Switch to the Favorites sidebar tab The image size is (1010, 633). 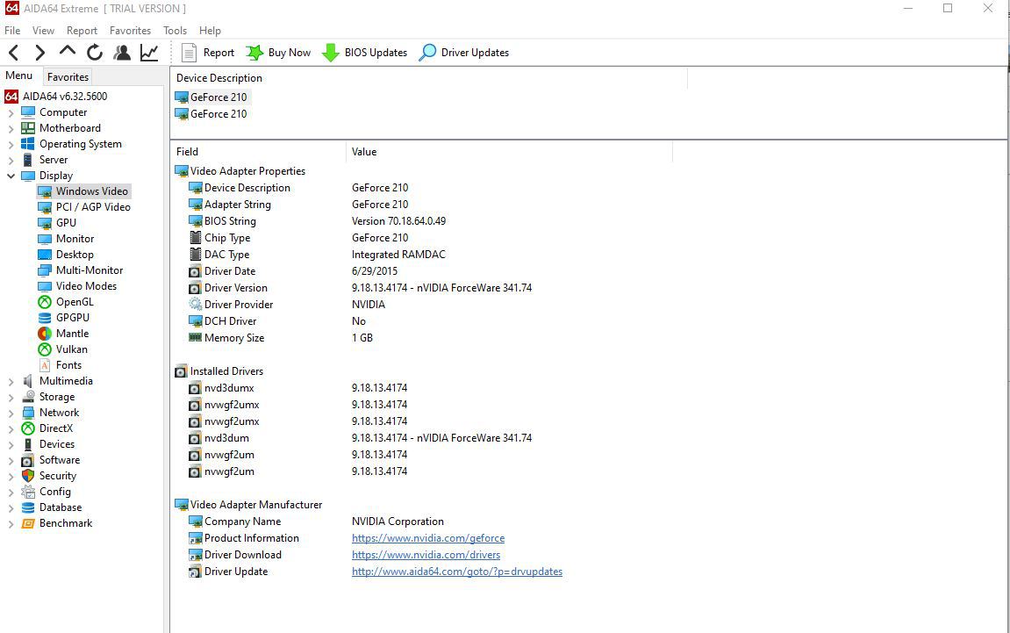point(68,76)
